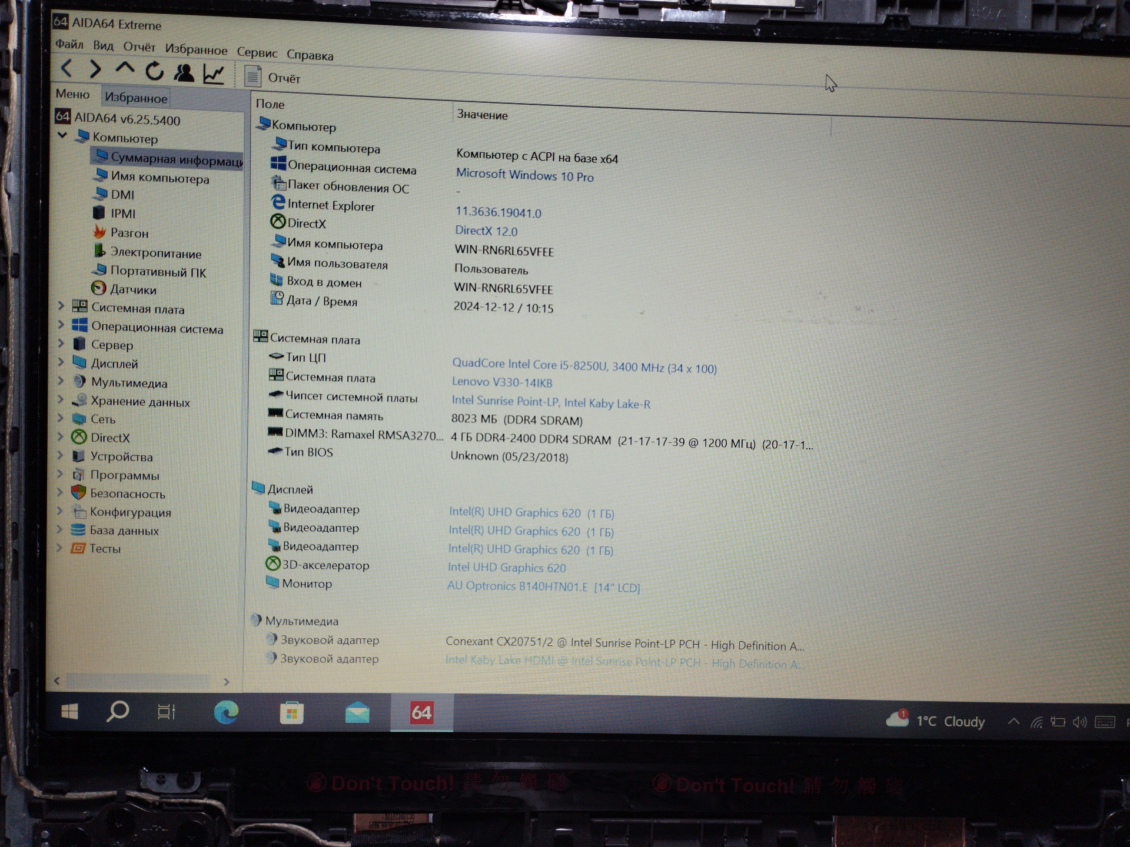Open taskbar search magnifier
Screen dimensions: 1130x847
[117, 712]
